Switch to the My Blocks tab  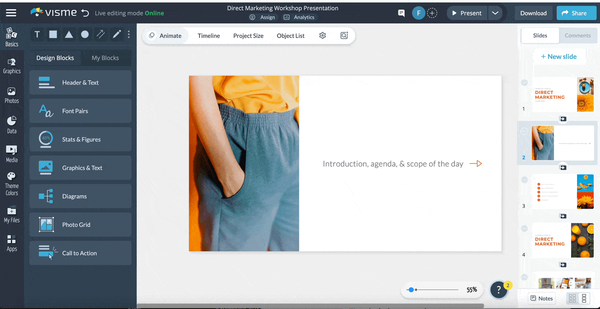coord(105,58)
